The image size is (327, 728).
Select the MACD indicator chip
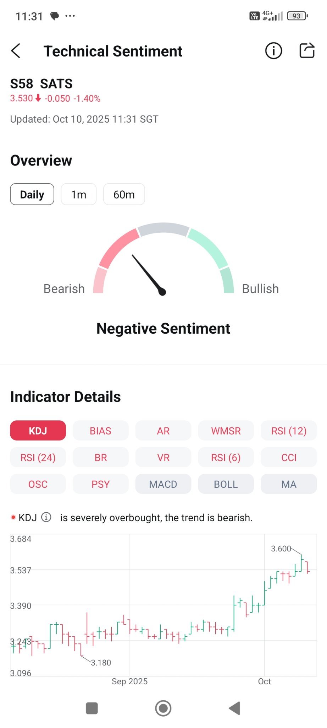tap(163, 484)
